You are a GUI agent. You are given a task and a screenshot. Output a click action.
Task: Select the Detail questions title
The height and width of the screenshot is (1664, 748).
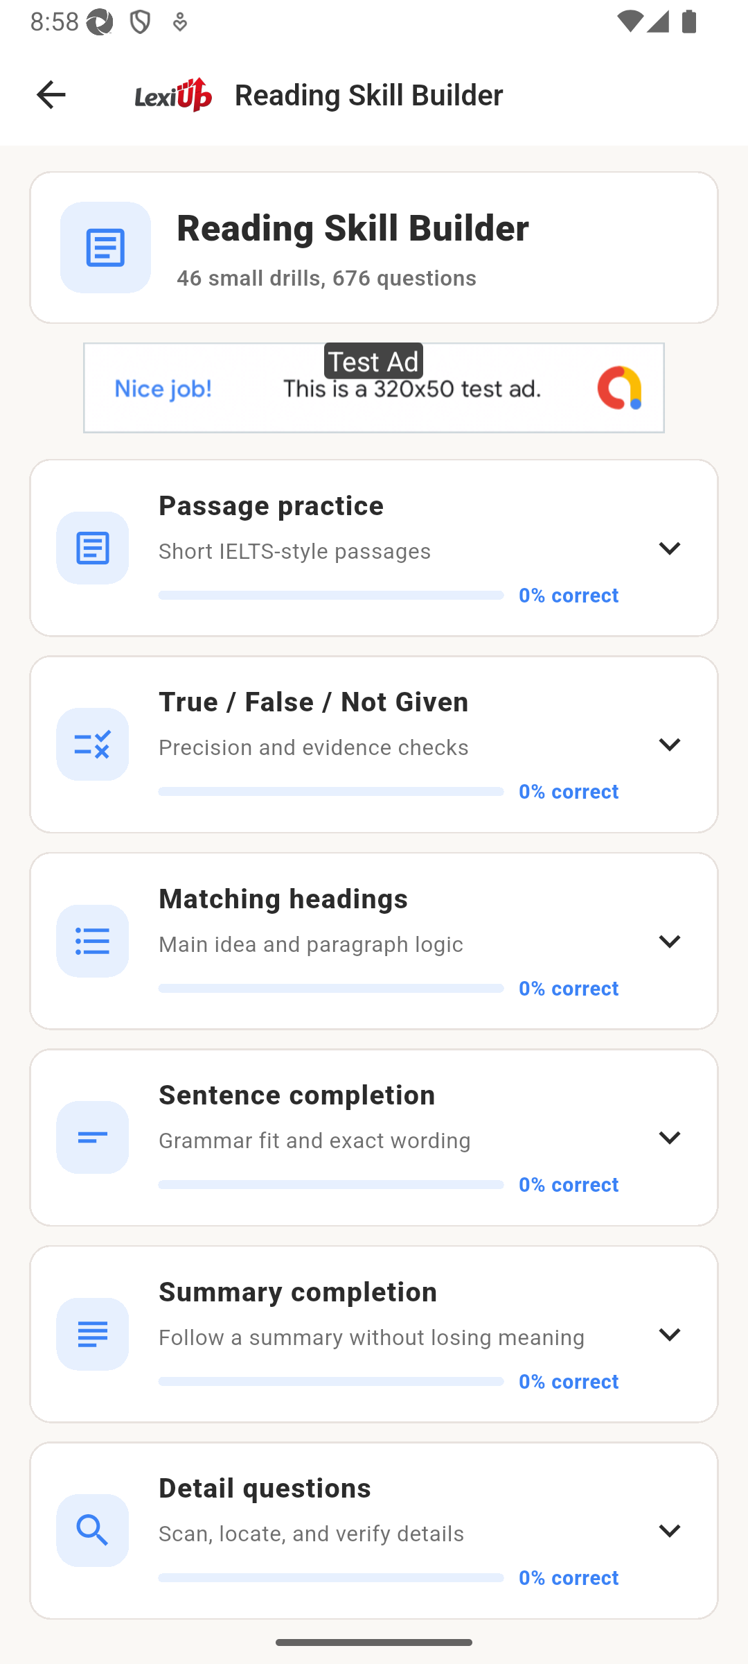coord(265,1488)
